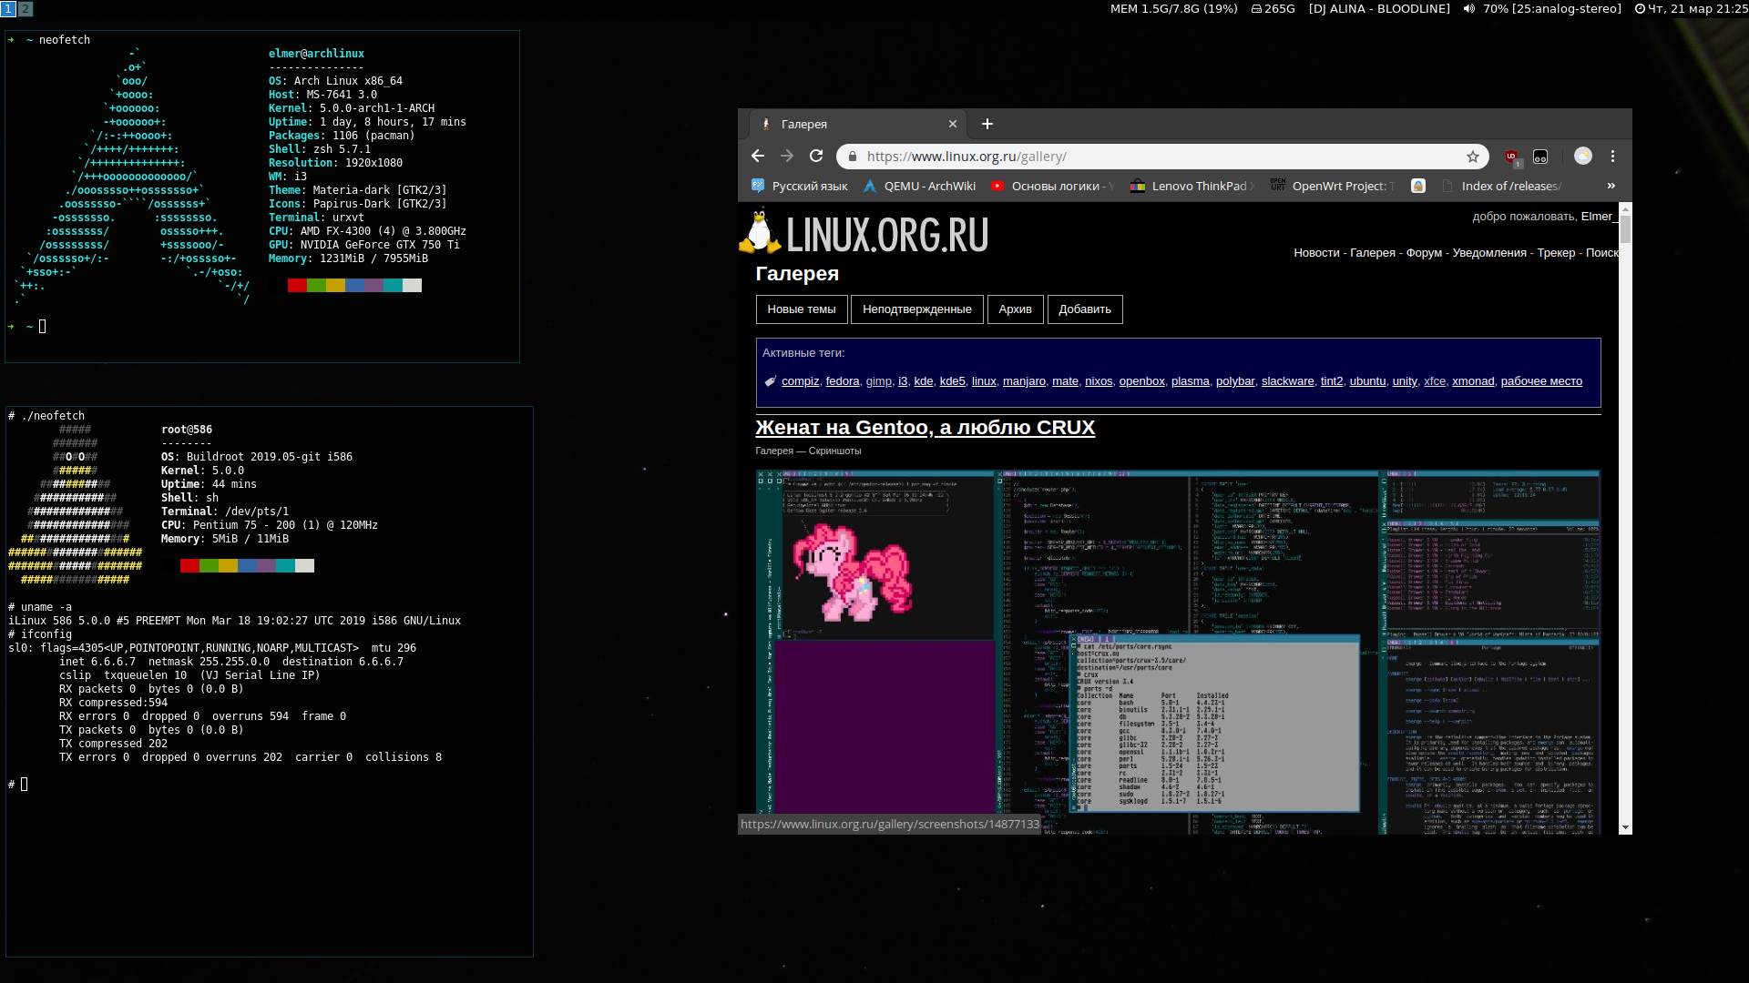
Task: Open uBlock Origin extension
Action: 1512,157
